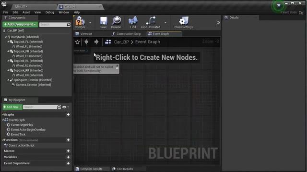The width and height of the screenshot is (307, 172).
Task: Open Compile options dropdown arrow
Action: click(90, 22)
